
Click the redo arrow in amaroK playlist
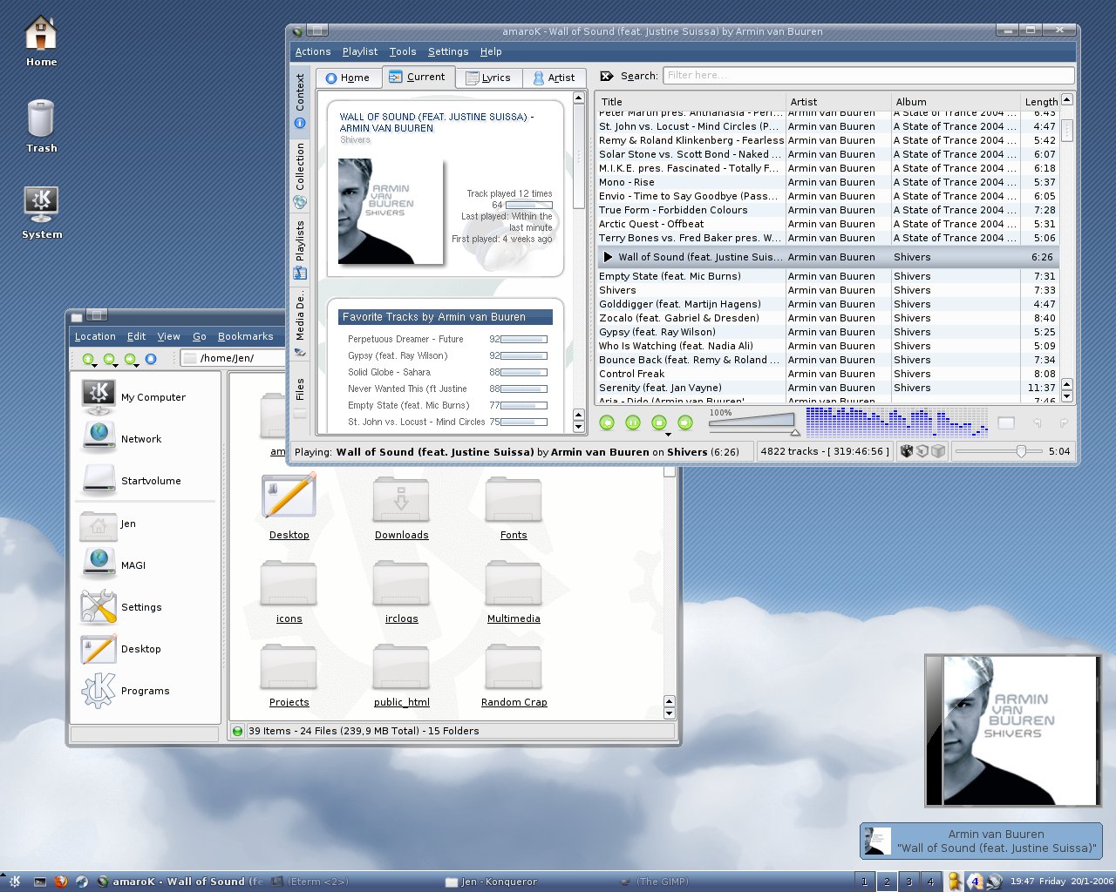(x=1063, y=423)
